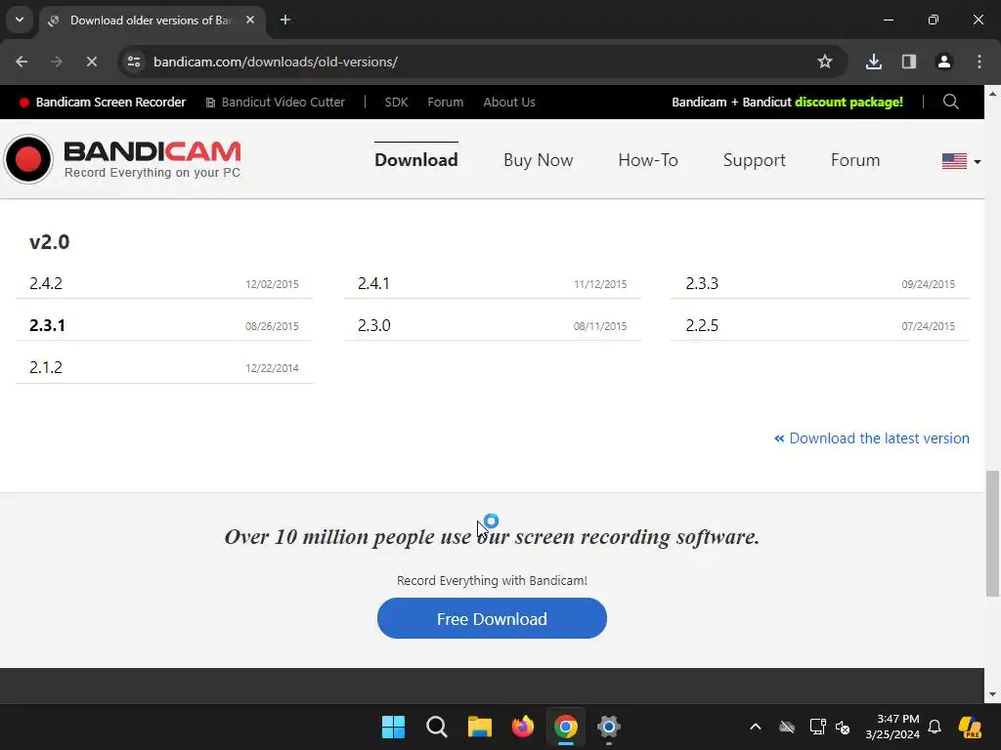
Task: Go back to the previous page
Action: pos(22,62)
